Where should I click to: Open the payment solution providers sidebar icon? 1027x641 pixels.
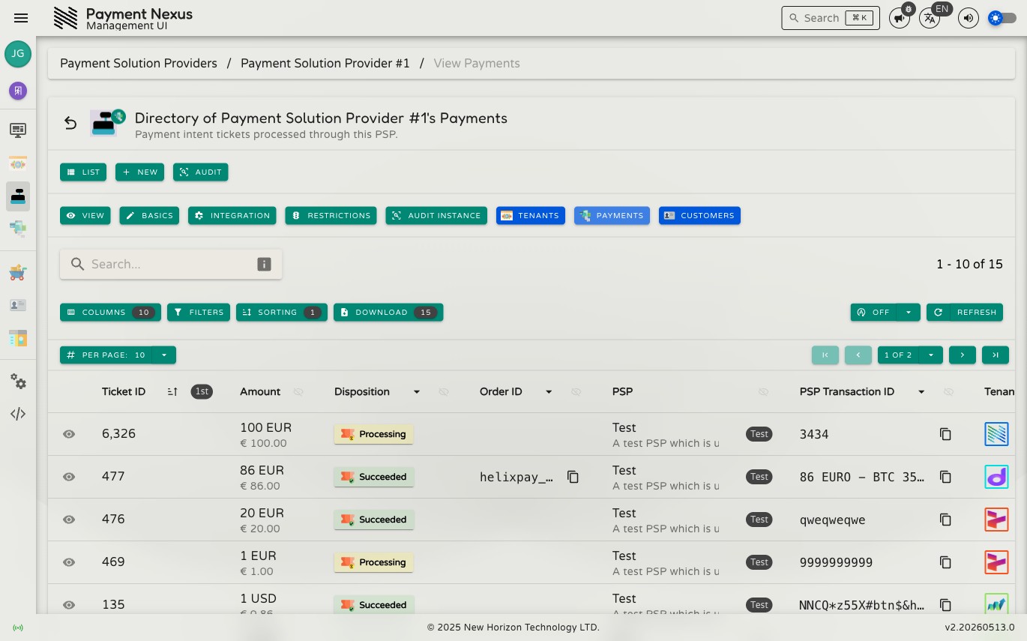[x=18, y=196]
